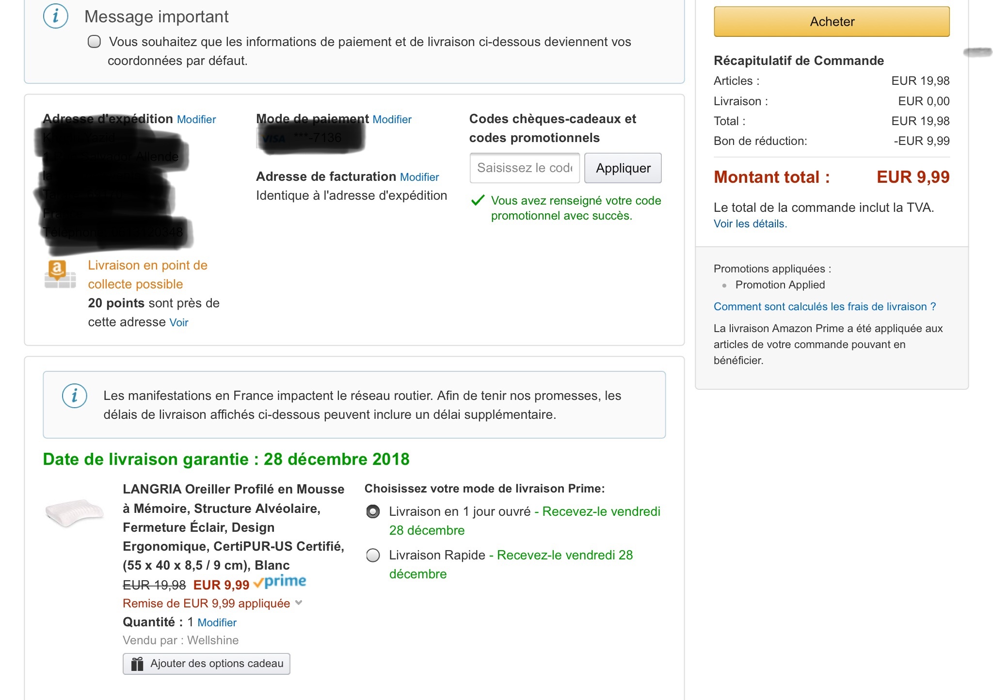Check the default payment and delivery checkbox
Screen dimensions: 993x700
coord(95,42)
